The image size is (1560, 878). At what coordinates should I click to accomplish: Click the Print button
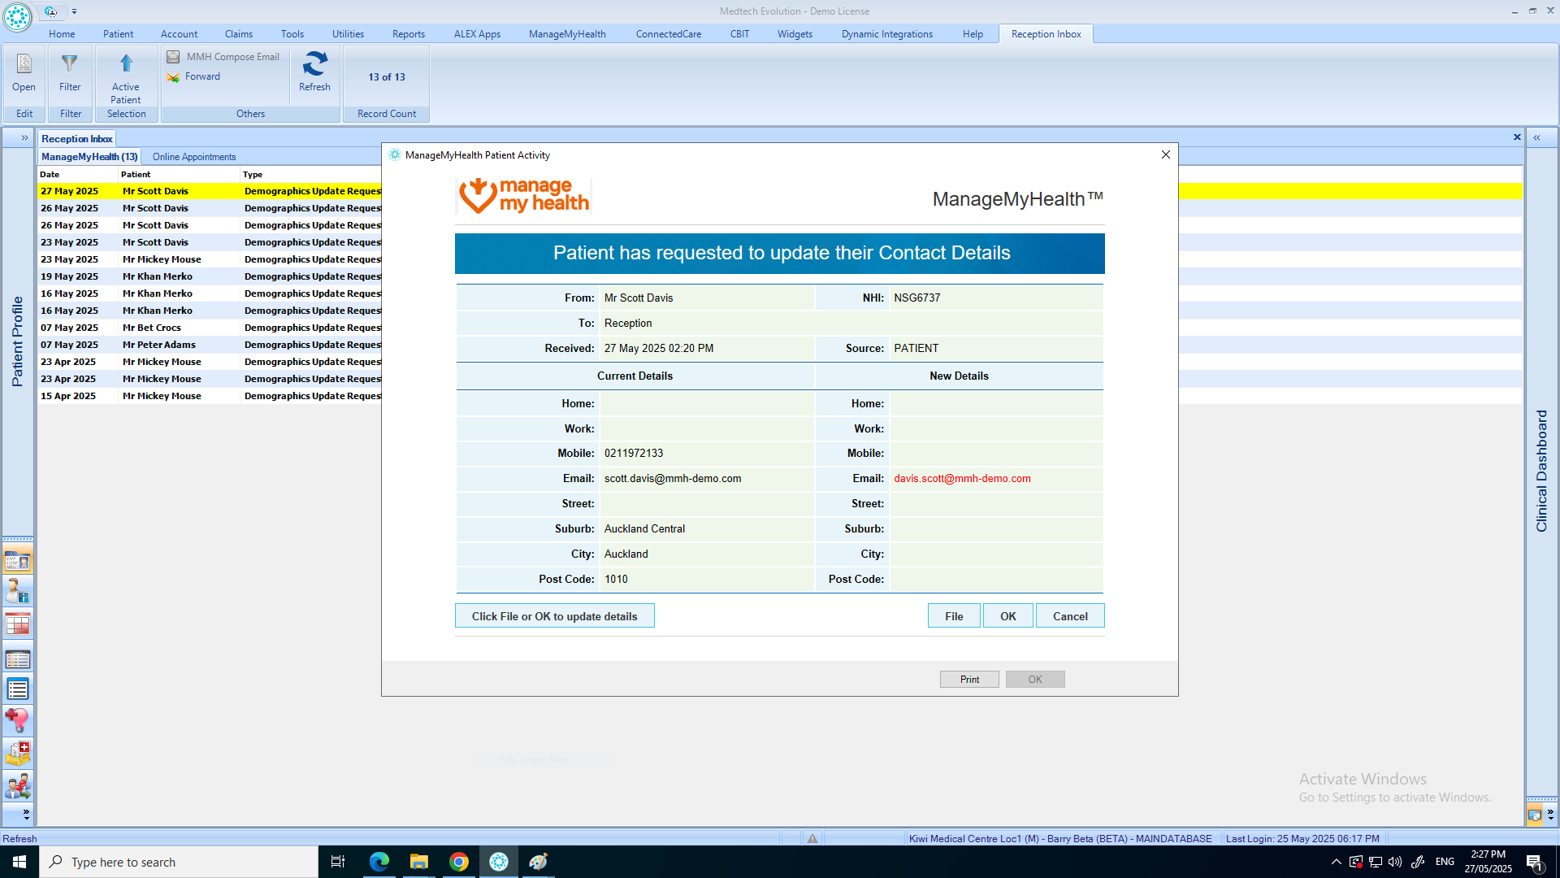[969, 680]
